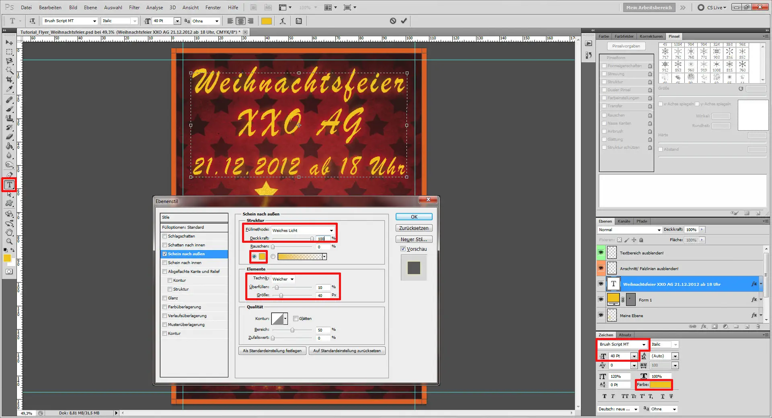Select the Eyedropper tool
The height and width of the screenshot is (418, 772).
point(9,89)
